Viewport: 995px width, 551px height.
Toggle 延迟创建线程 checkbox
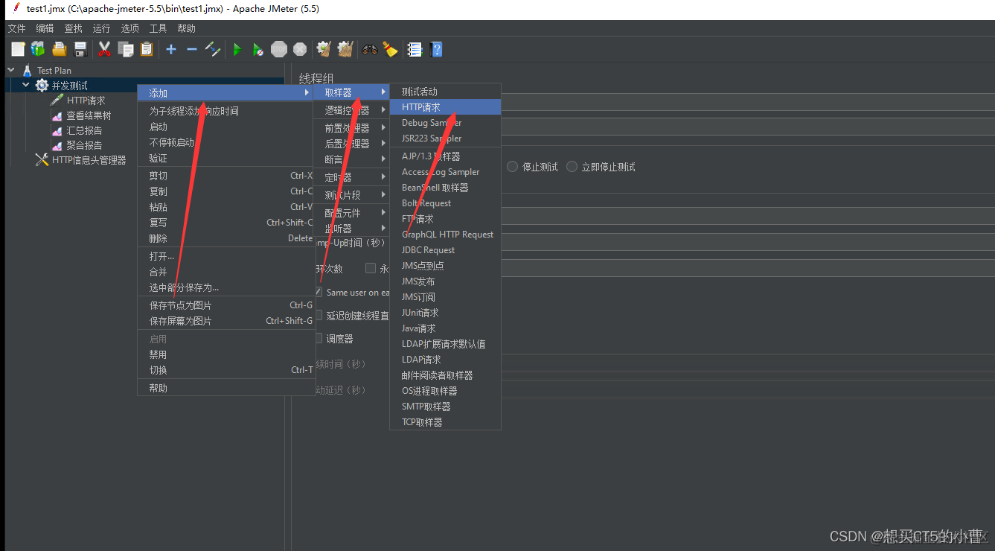tap(319, 316)
